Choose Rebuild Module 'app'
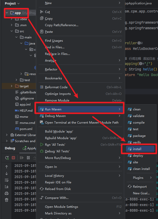The width and height of the screenshot is (158, 219). (81, 138)
